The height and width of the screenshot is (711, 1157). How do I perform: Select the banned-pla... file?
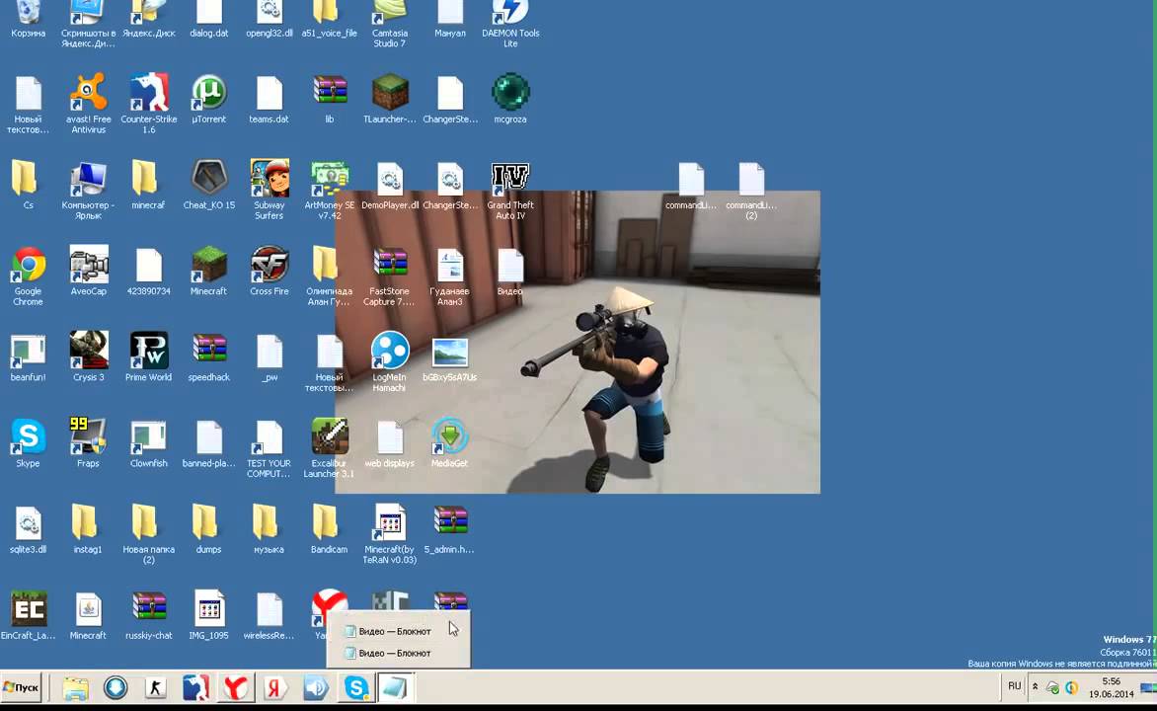(209, 439)
